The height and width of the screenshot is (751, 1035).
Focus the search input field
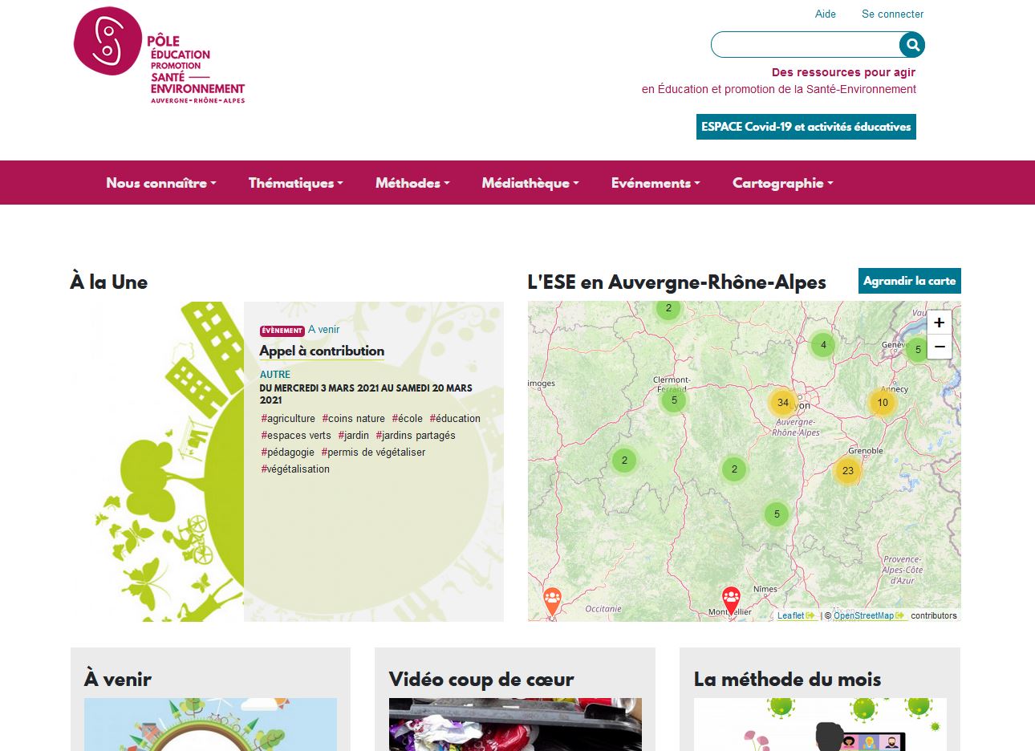pos(805,45)
